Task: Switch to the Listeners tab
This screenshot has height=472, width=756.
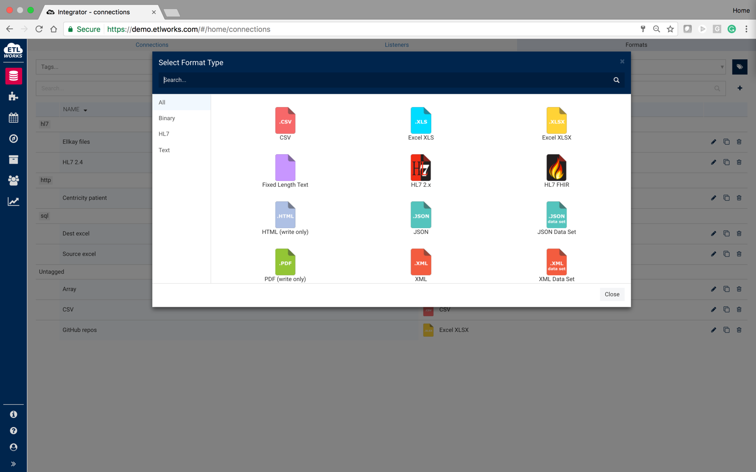Action: (x=396, y=45)
